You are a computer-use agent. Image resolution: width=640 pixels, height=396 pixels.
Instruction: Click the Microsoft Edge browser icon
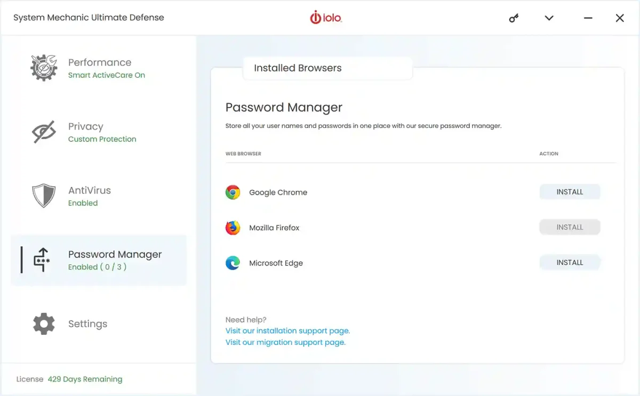(x=233, y=262)
